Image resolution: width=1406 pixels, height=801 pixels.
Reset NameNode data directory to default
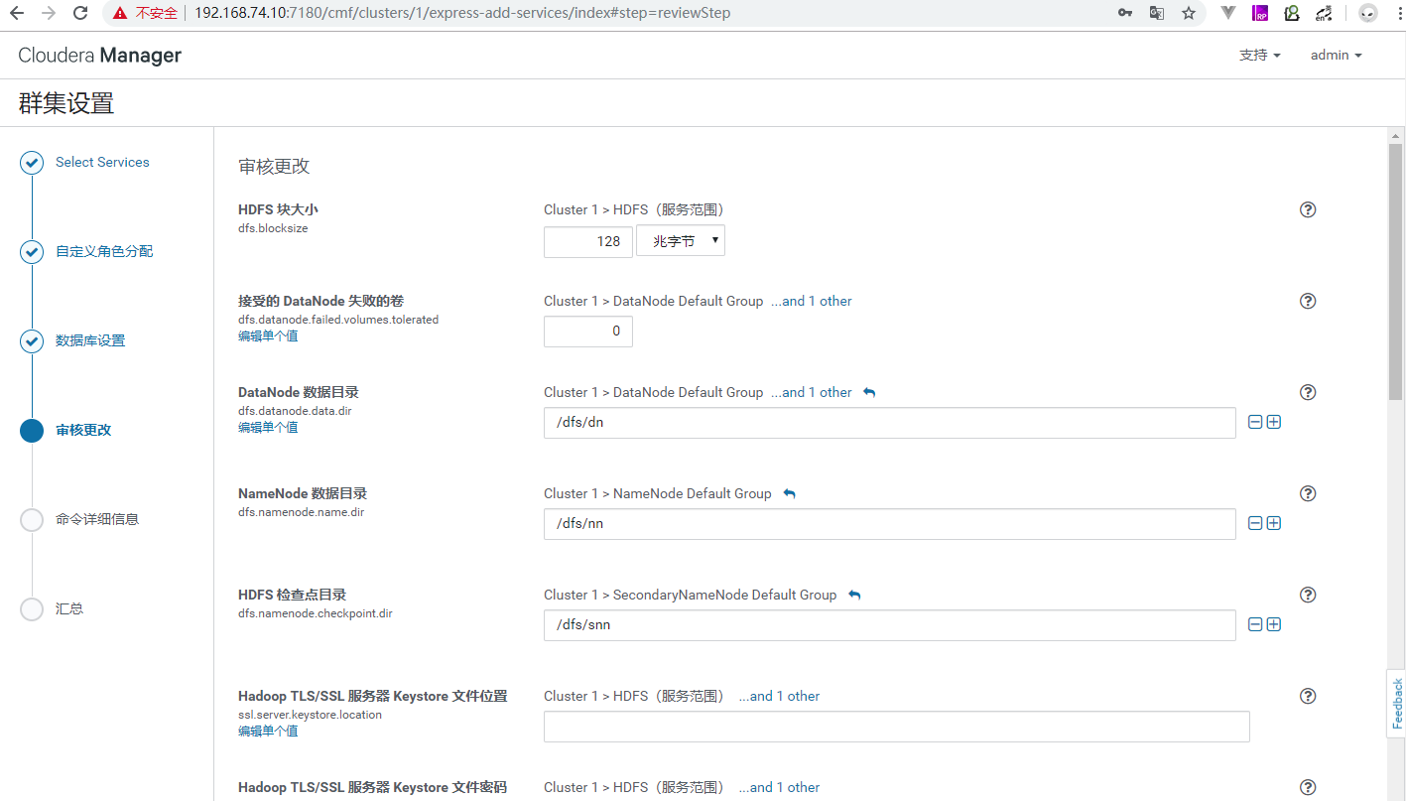[x=789, y=493]
